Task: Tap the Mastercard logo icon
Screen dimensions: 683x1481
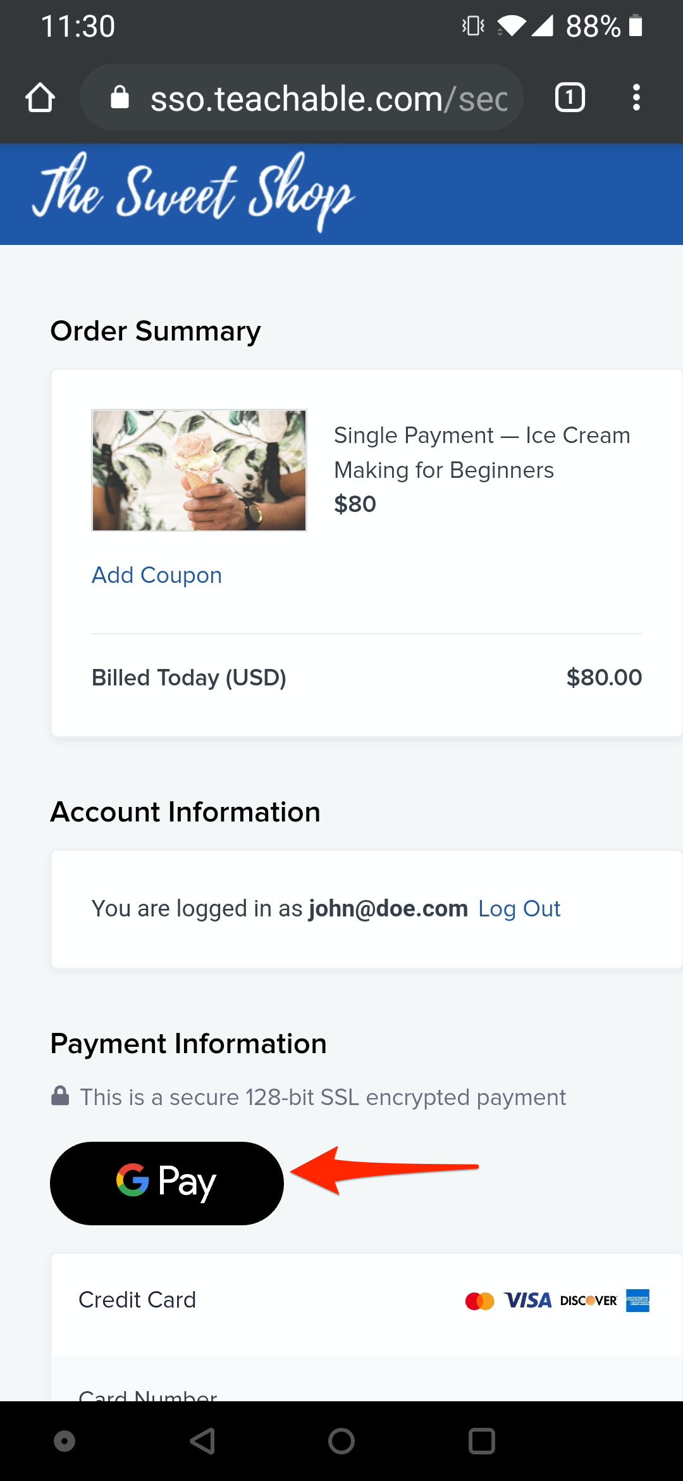Action: (x=479, y=1301)
